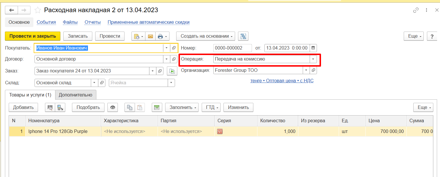
Task: Open the тенге • Оптовая цена • с НДС link
Action: pos(282,81)
